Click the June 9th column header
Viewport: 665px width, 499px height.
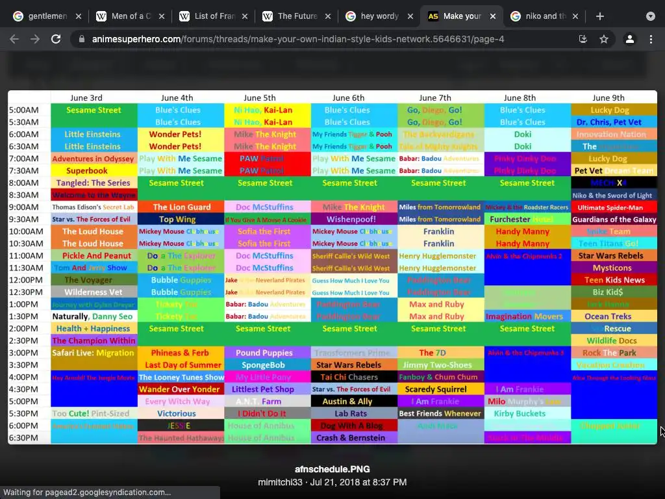click(x=608, y=97)
